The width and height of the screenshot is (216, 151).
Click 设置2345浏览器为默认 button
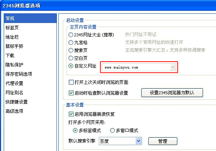(x=172, y=93)
